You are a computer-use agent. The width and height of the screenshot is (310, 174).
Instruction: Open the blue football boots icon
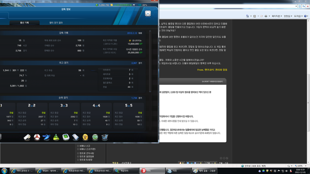[x=46, y=137]
